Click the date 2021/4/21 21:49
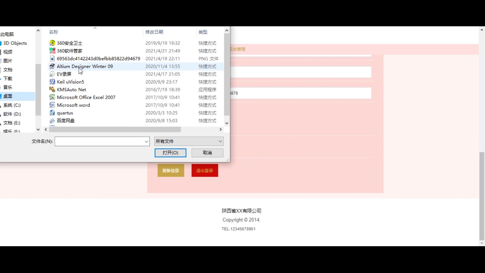This screenshot has height=273, width=485. pyautogui.click(x=163, y=51)
